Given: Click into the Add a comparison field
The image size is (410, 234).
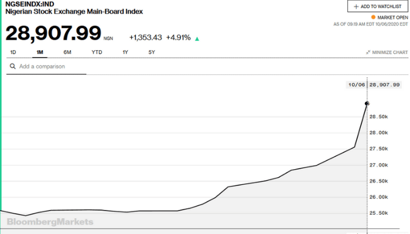Looking at the screenshot, I should tap(50, 67).
